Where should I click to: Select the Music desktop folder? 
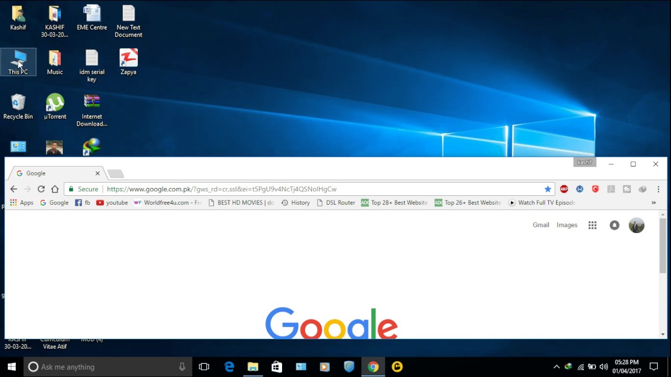(55, 63)
